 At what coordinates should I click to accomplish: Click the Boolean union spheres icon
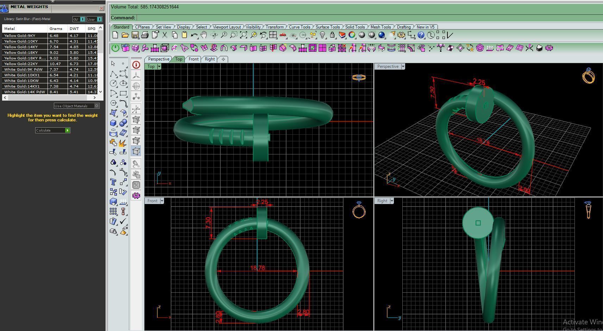123,123
